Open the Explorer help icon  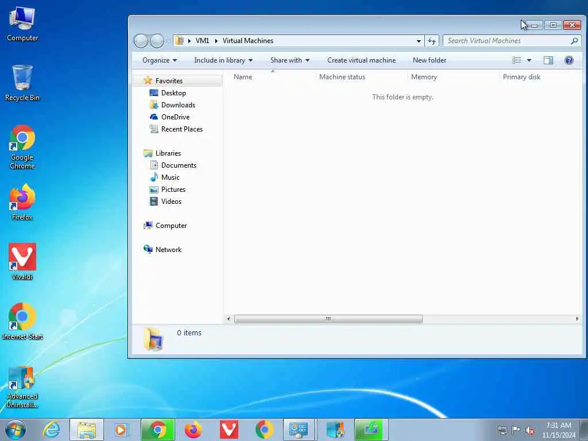coord(569,60)
